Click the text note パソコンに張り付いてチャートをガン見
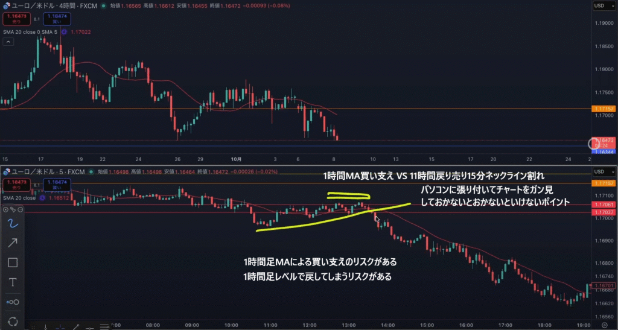 point(487,190)
